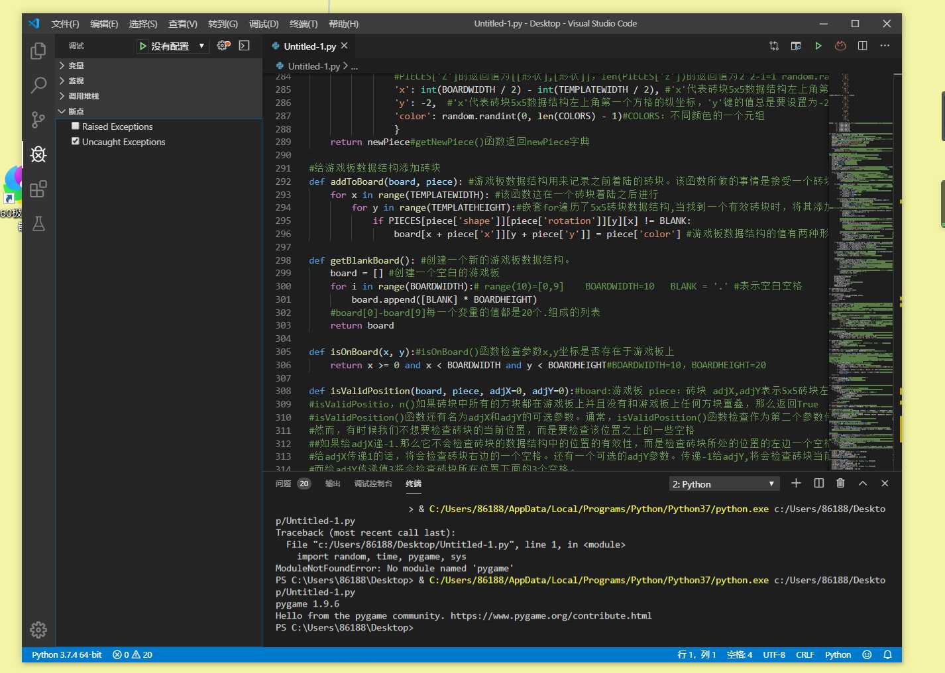Image resolution: width=945 pixels, height=673 pixels.
Task: Switch to the 调试控制台 panel tab
Action: pyautogui.click(x=373, y=484)
